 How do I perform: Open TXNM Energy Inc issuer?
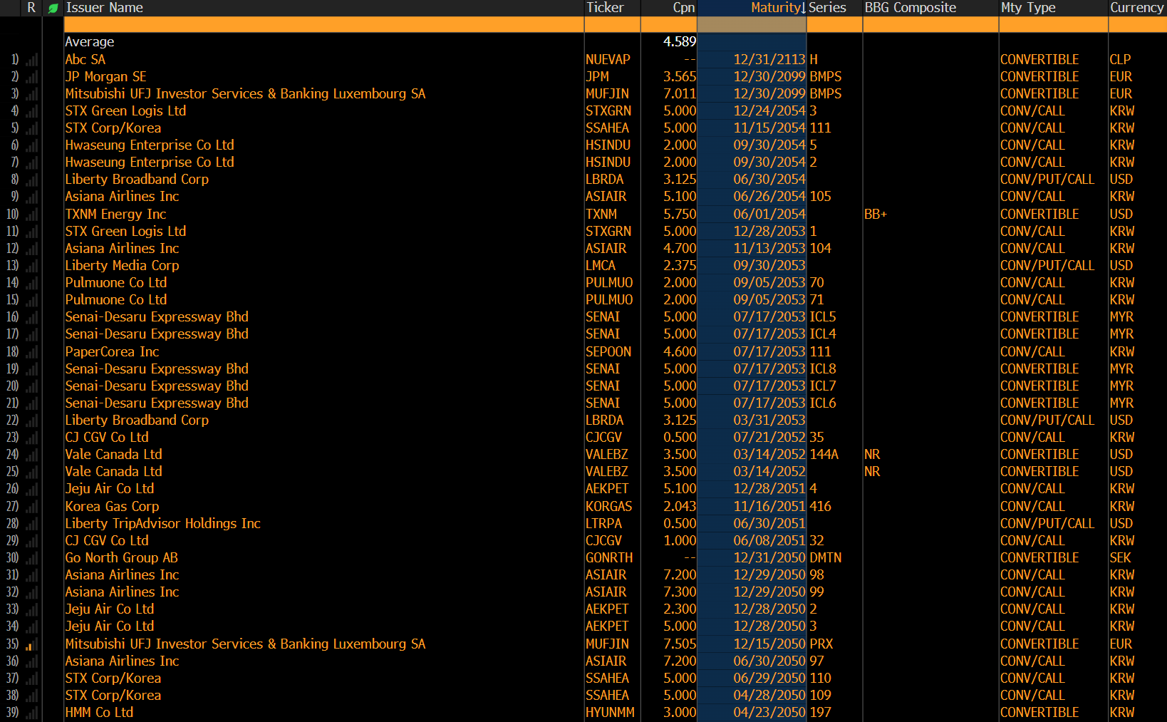115,215
